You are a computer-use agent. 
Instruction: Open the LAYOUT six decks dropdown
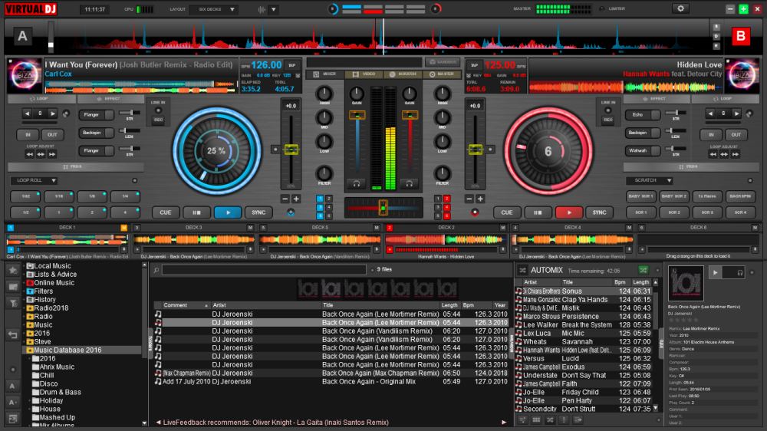point(214,9)
